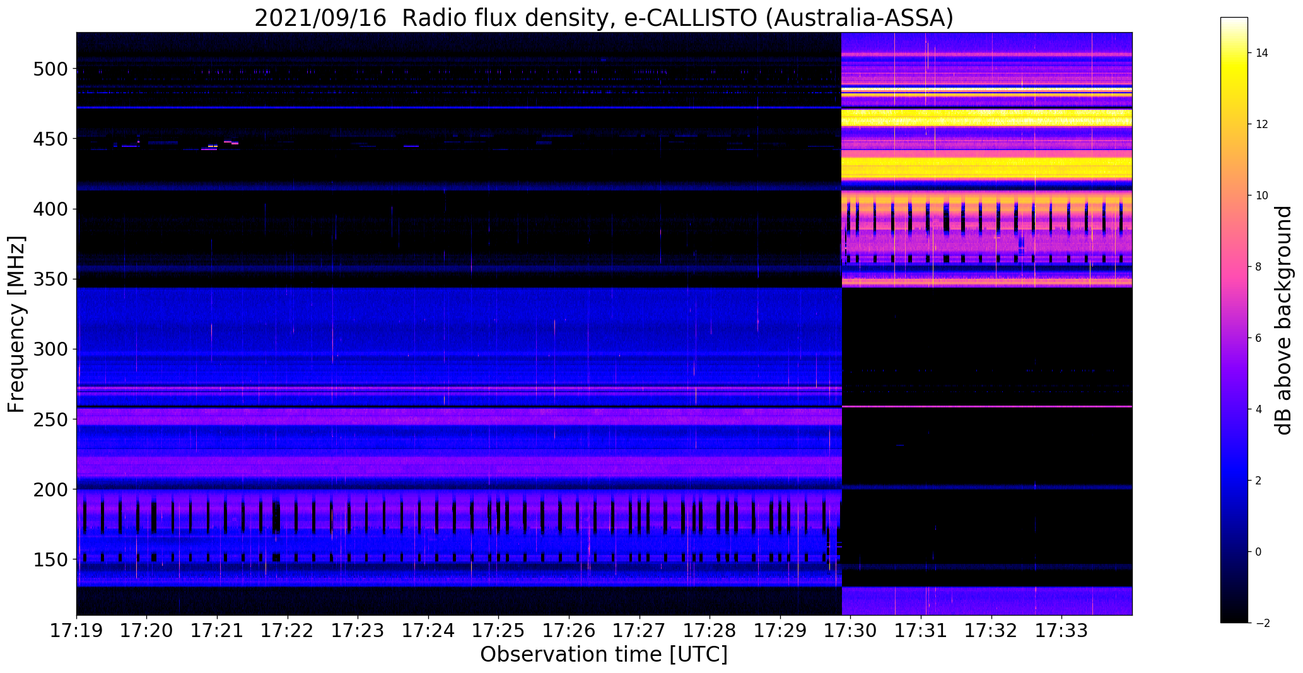Click the colorbar tick label 0
This screenshot has height=673, width=1303.
pyautogui.click(x=1259, y=552)
